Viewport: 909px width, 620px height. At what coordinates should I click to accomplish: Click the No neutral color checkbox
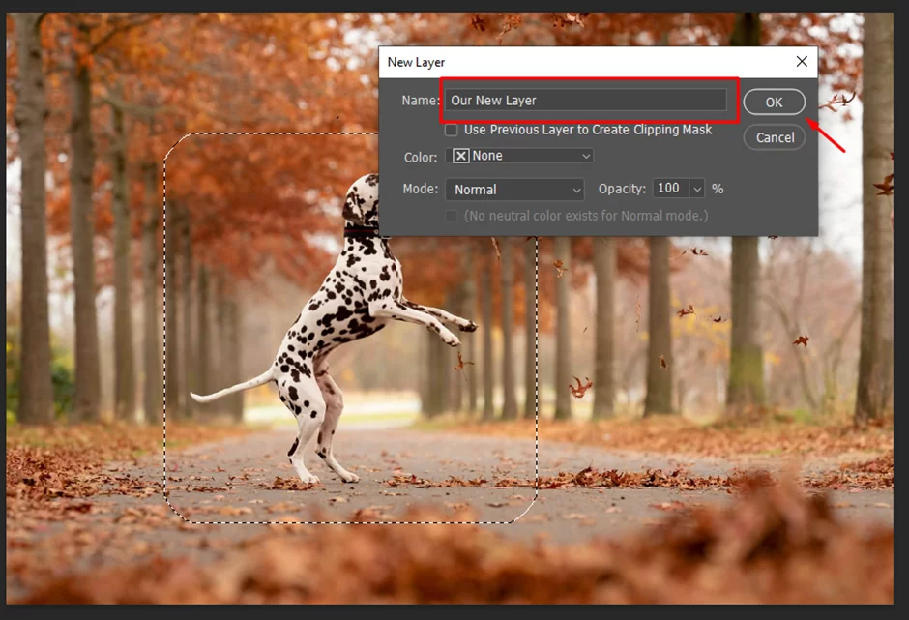tap(451, 216)
